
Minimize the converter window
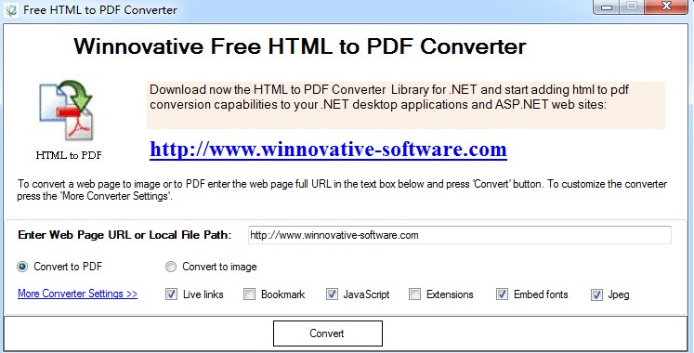607,7
